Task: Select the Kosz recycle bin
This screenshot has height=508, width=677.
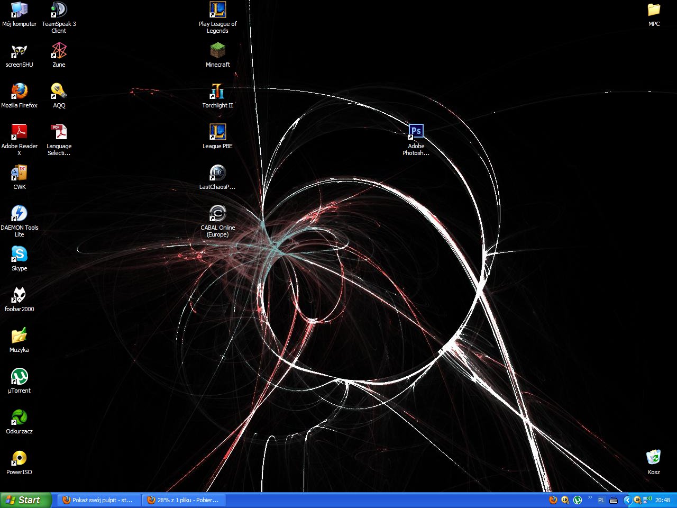Action: point(654,462)
